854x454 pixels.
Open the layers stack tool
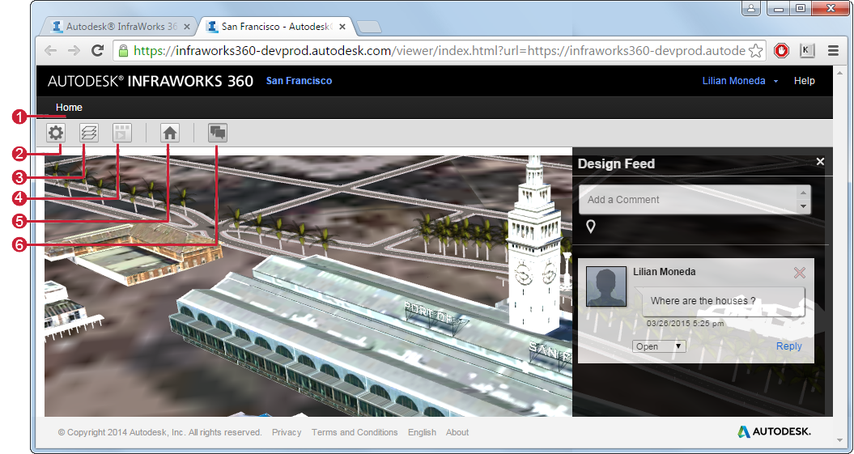click(x=89, y=133)
